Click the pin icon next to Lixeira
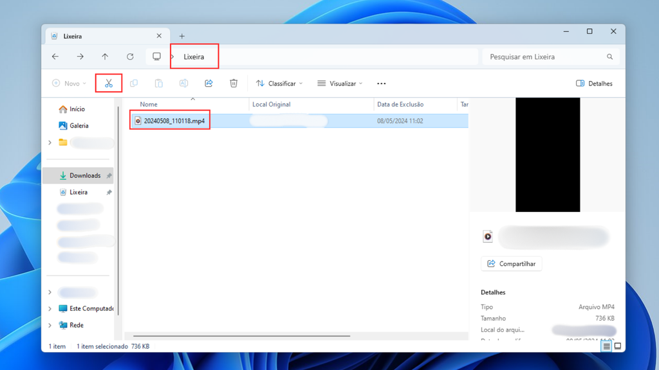659x370 pixels. pyautogui.click(x=109, y=192)
